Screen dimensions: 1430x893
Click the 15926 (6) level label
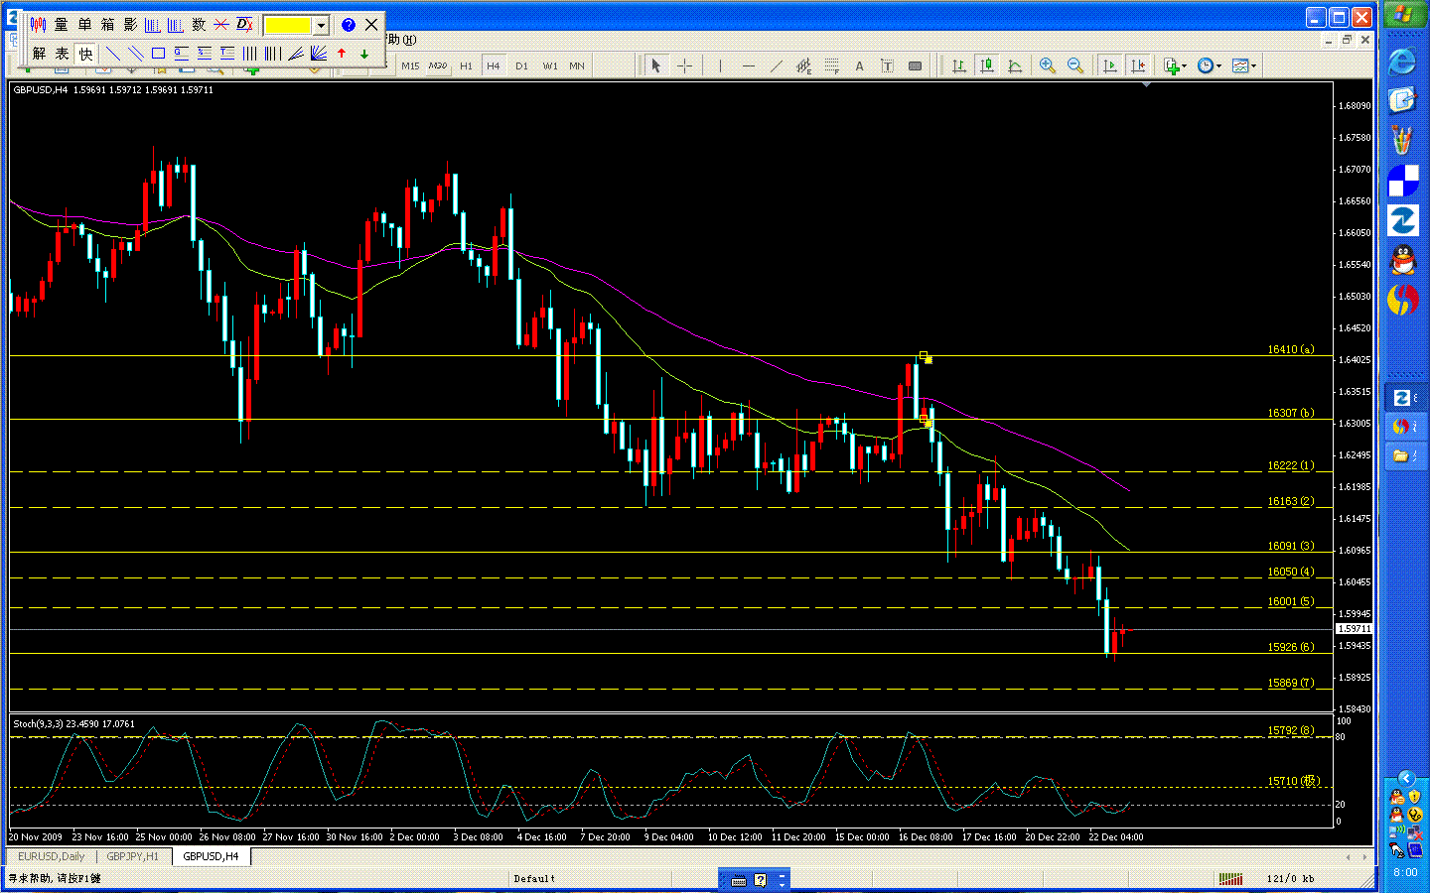(1290, 647)
